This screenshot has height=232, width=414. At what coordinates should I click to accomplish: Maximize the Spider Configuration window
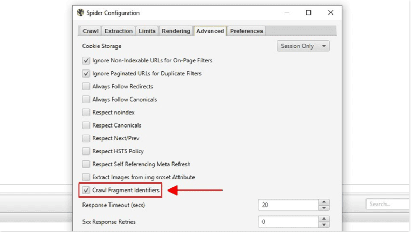coord(308,13)
